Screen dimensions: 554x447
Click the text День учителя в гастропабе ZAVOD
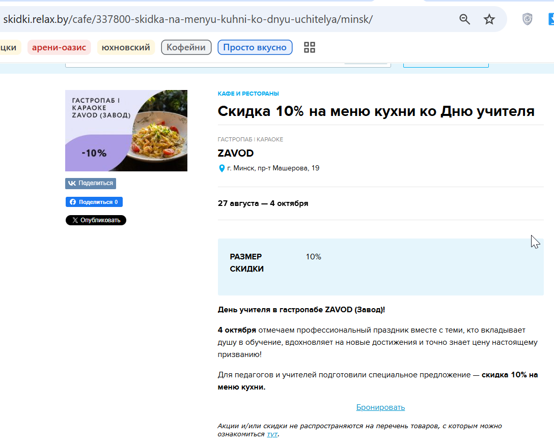coord(301,309)
